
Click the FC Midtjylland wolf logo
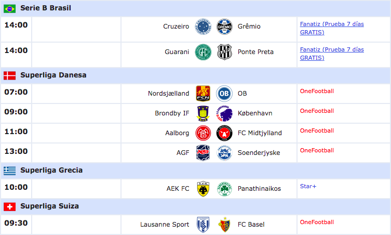coord(224,133)
